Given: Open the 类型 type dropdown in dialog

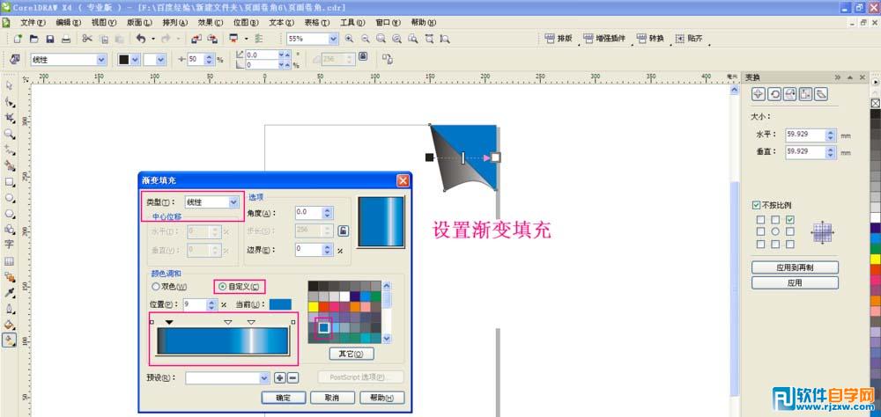Looking at the screenshot, I should point(233,202).
